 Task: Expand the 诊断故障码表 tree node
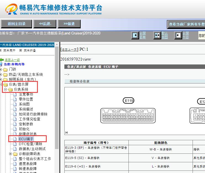coord(10,154)
